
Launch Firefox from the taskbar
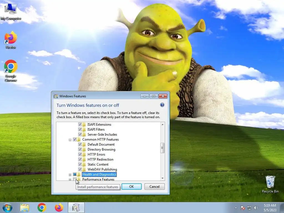click(x=59, y=207)
